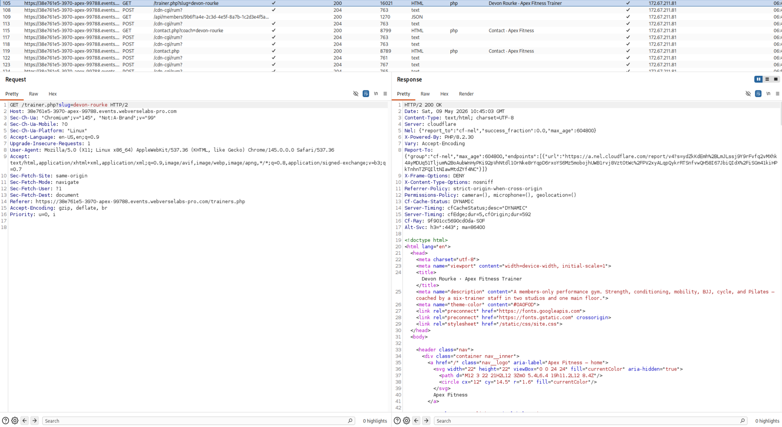Click 'User-Agent:' header in Request
The width and height of the screenshot is (782, 427).
(25, 150)
